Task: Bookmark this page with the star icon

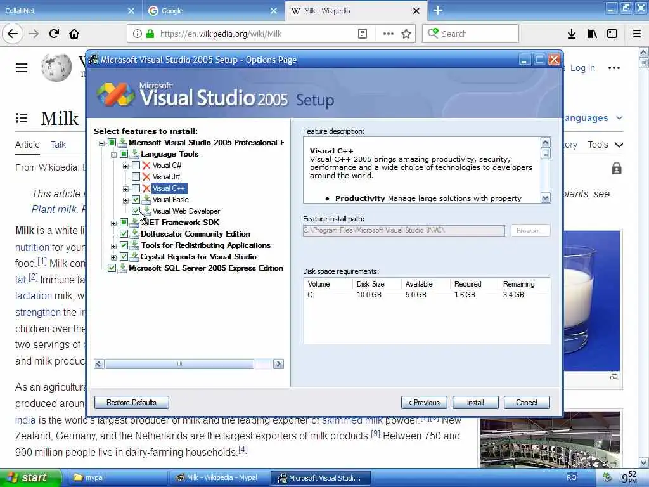Action: point(406,34)
